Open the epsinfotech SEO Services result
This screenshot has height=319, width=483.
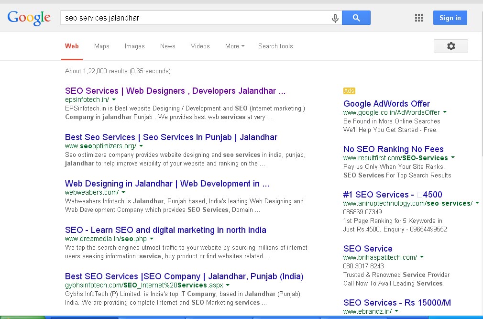(175, 91)
